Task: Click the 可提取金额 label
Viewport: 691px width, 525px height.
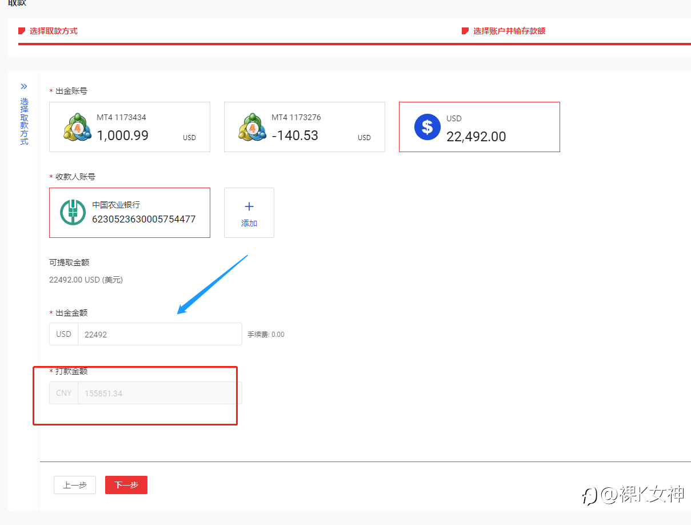Action: tap(69, 262)
